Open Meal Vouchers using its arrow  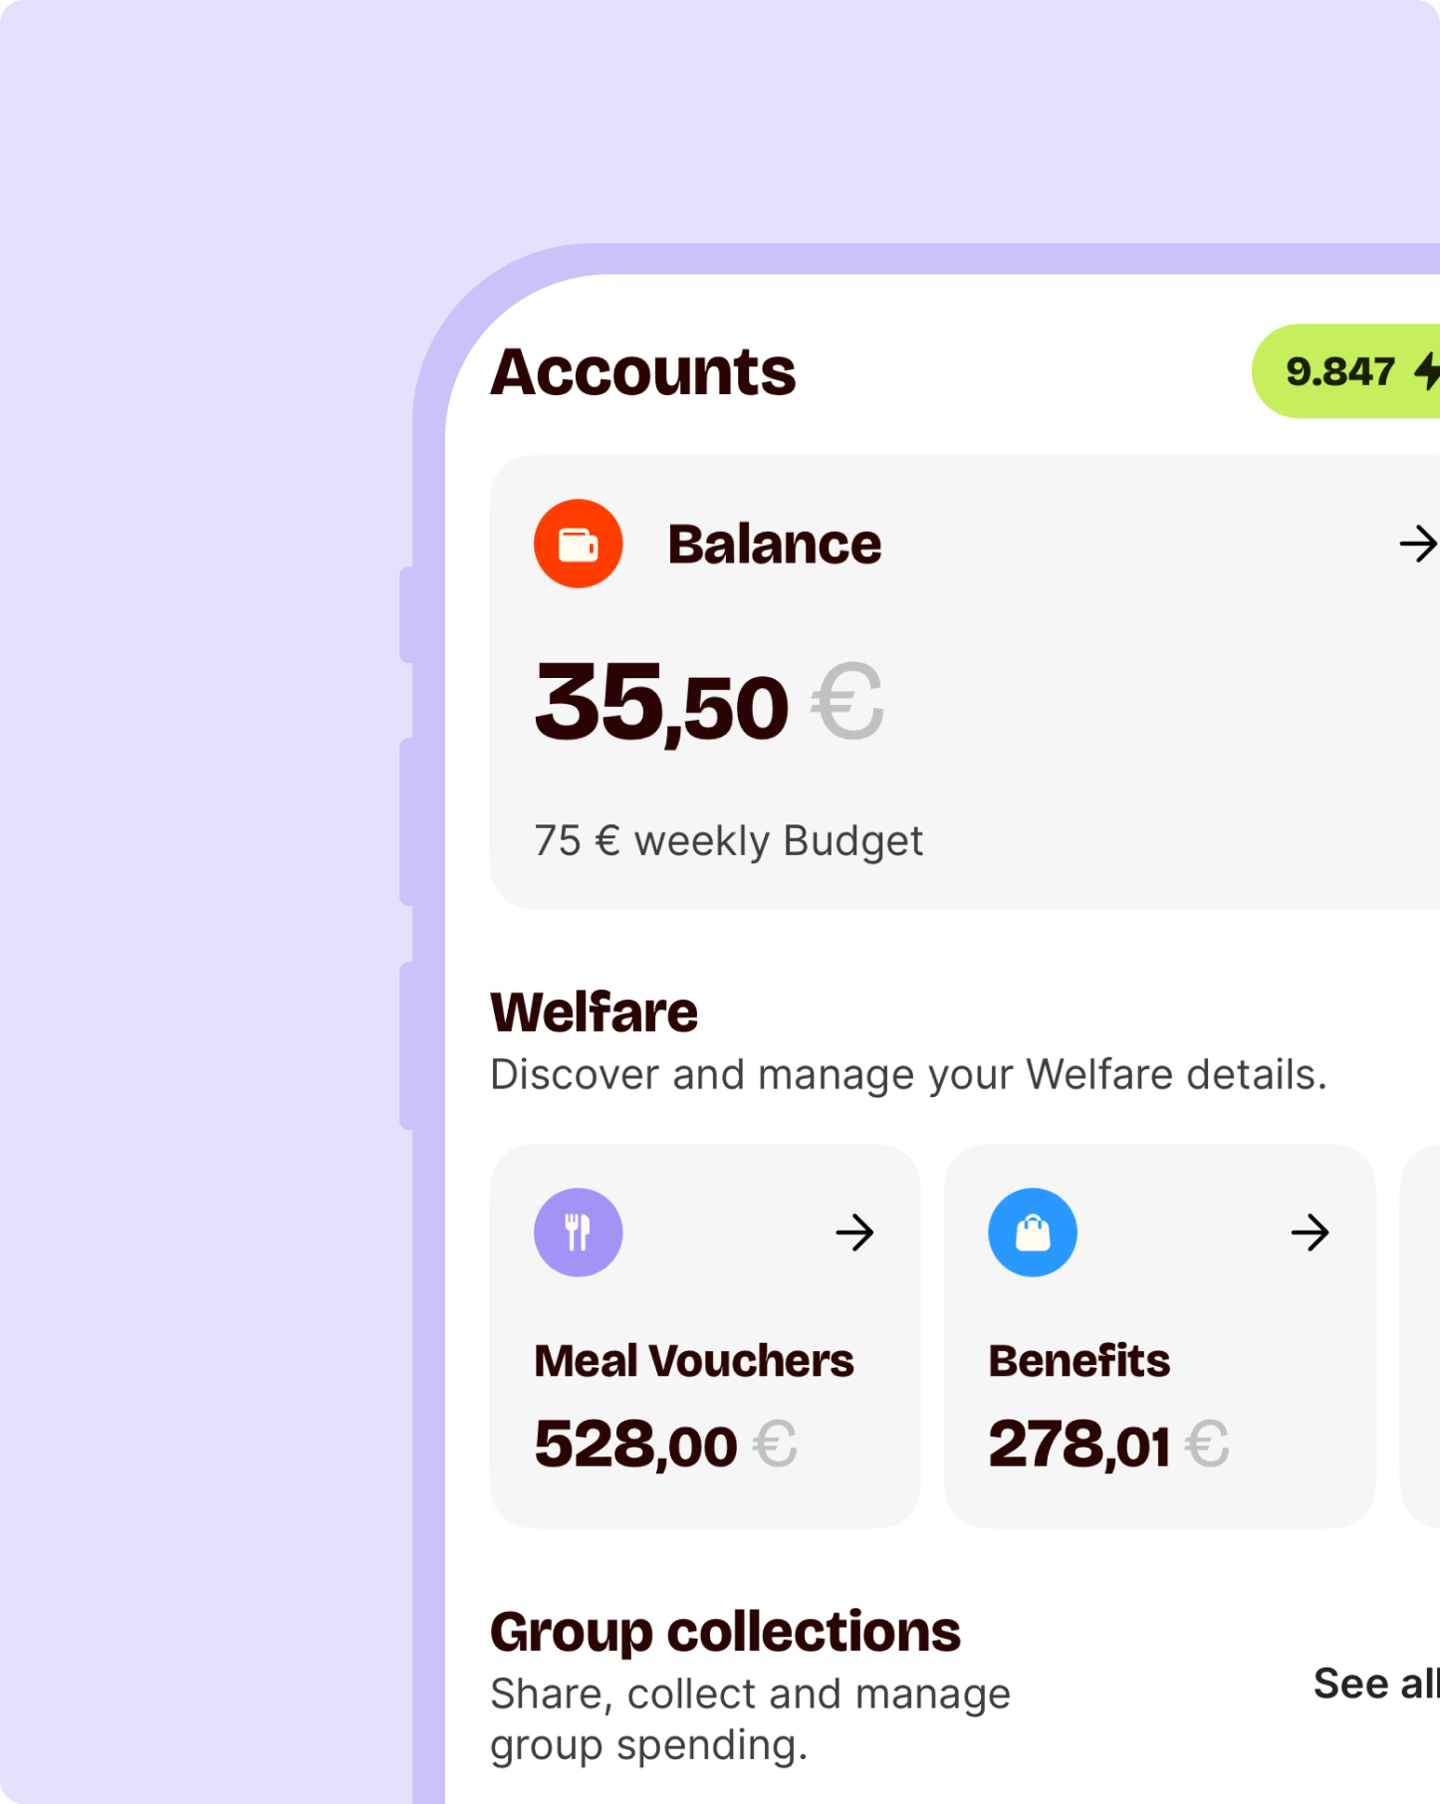(x=854, y=1233)
